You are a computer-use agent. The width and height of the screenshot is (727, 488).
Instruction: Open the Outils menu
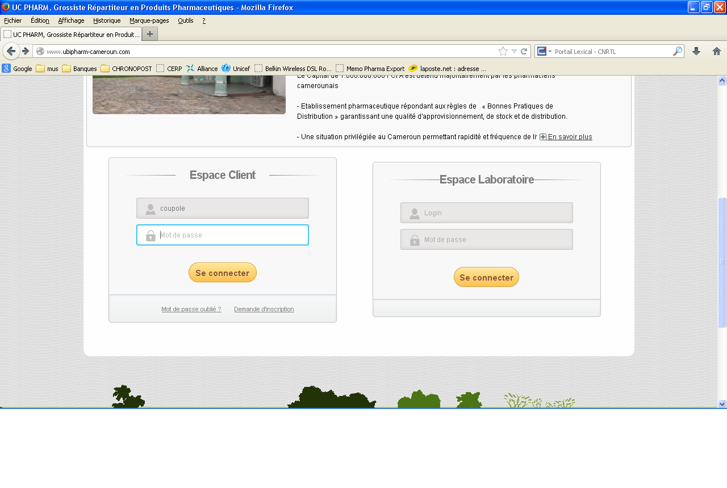click(185, 20)
